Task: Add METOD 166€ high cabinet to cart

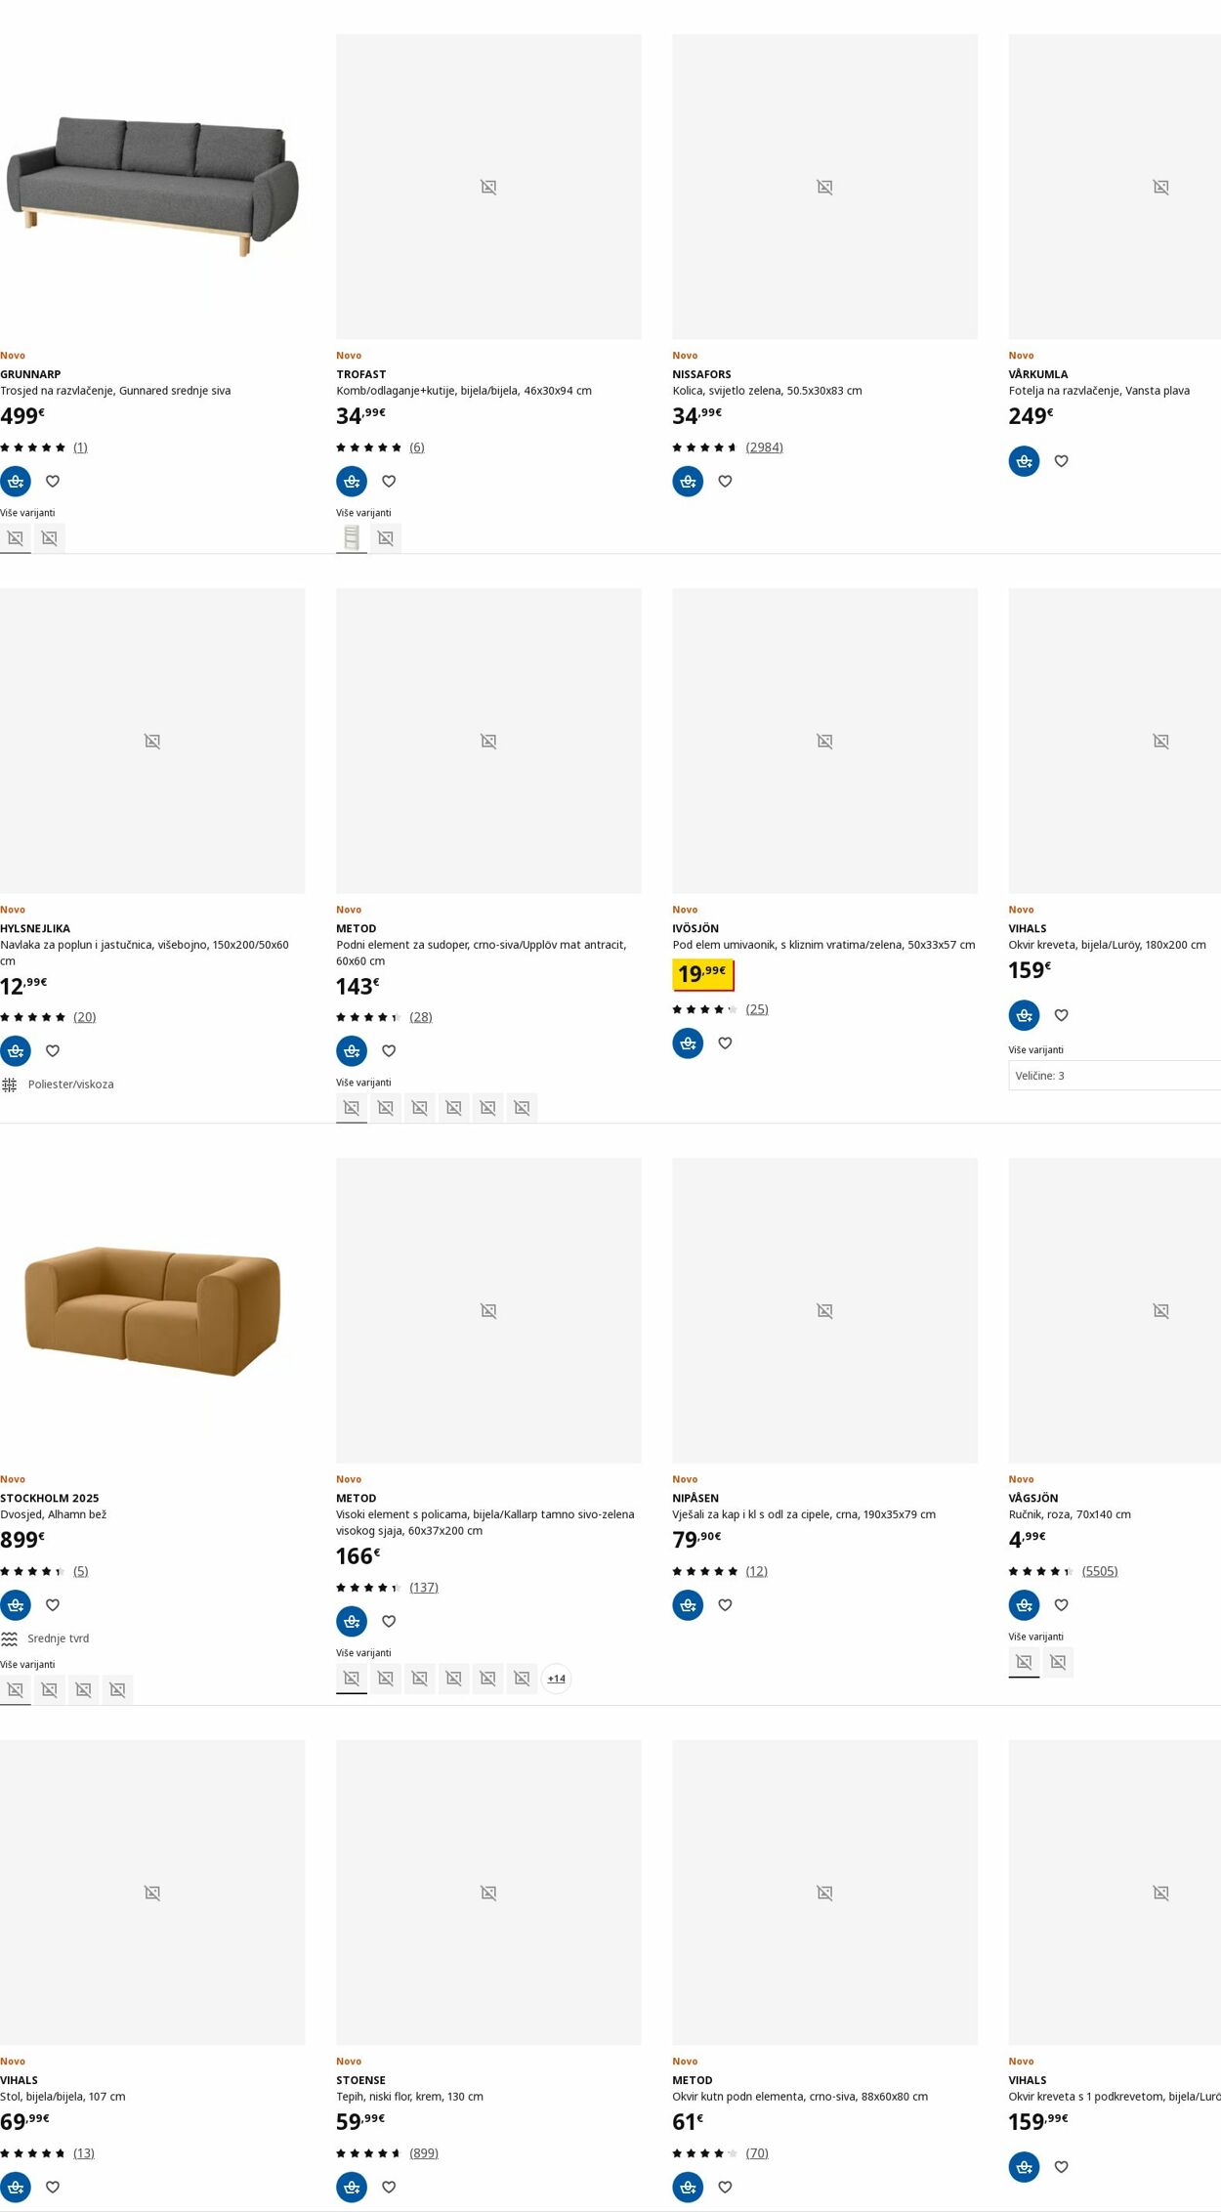Action: [x=352, y=1621]
